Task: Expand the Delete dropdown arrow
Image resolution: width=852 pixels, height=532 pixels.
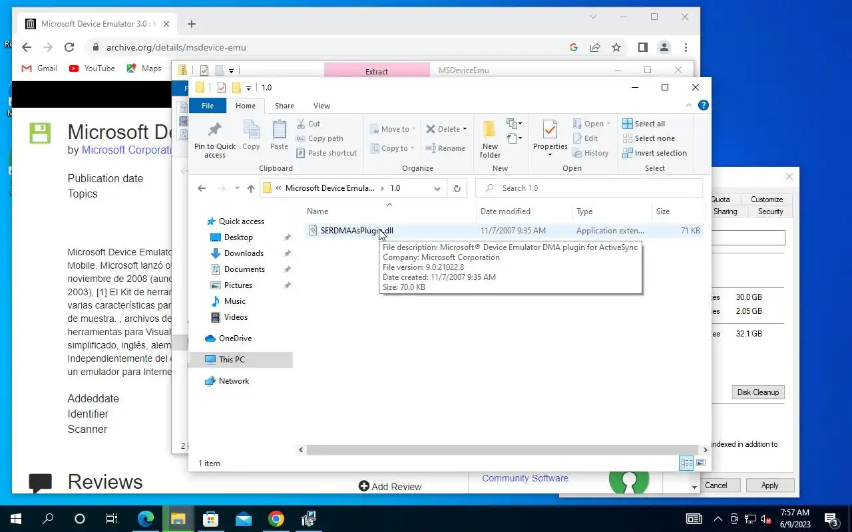Action: [465, 129]
